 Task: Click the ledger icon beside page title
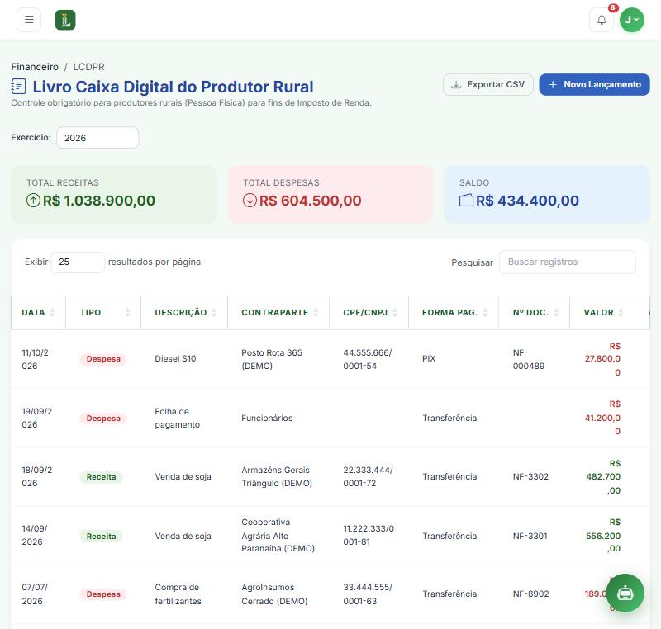pos(18,87)
